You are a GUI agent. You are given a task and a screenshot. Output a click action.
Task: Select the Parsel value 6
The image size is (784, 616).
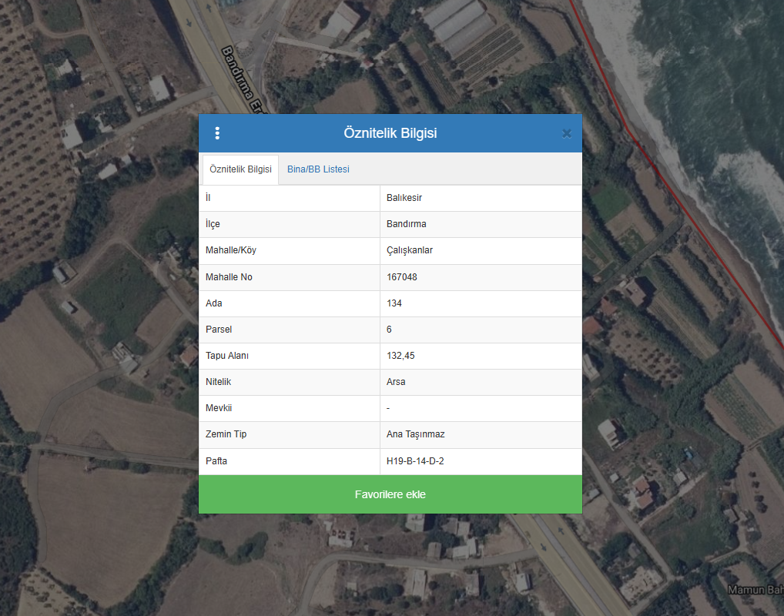coord(390,330)
